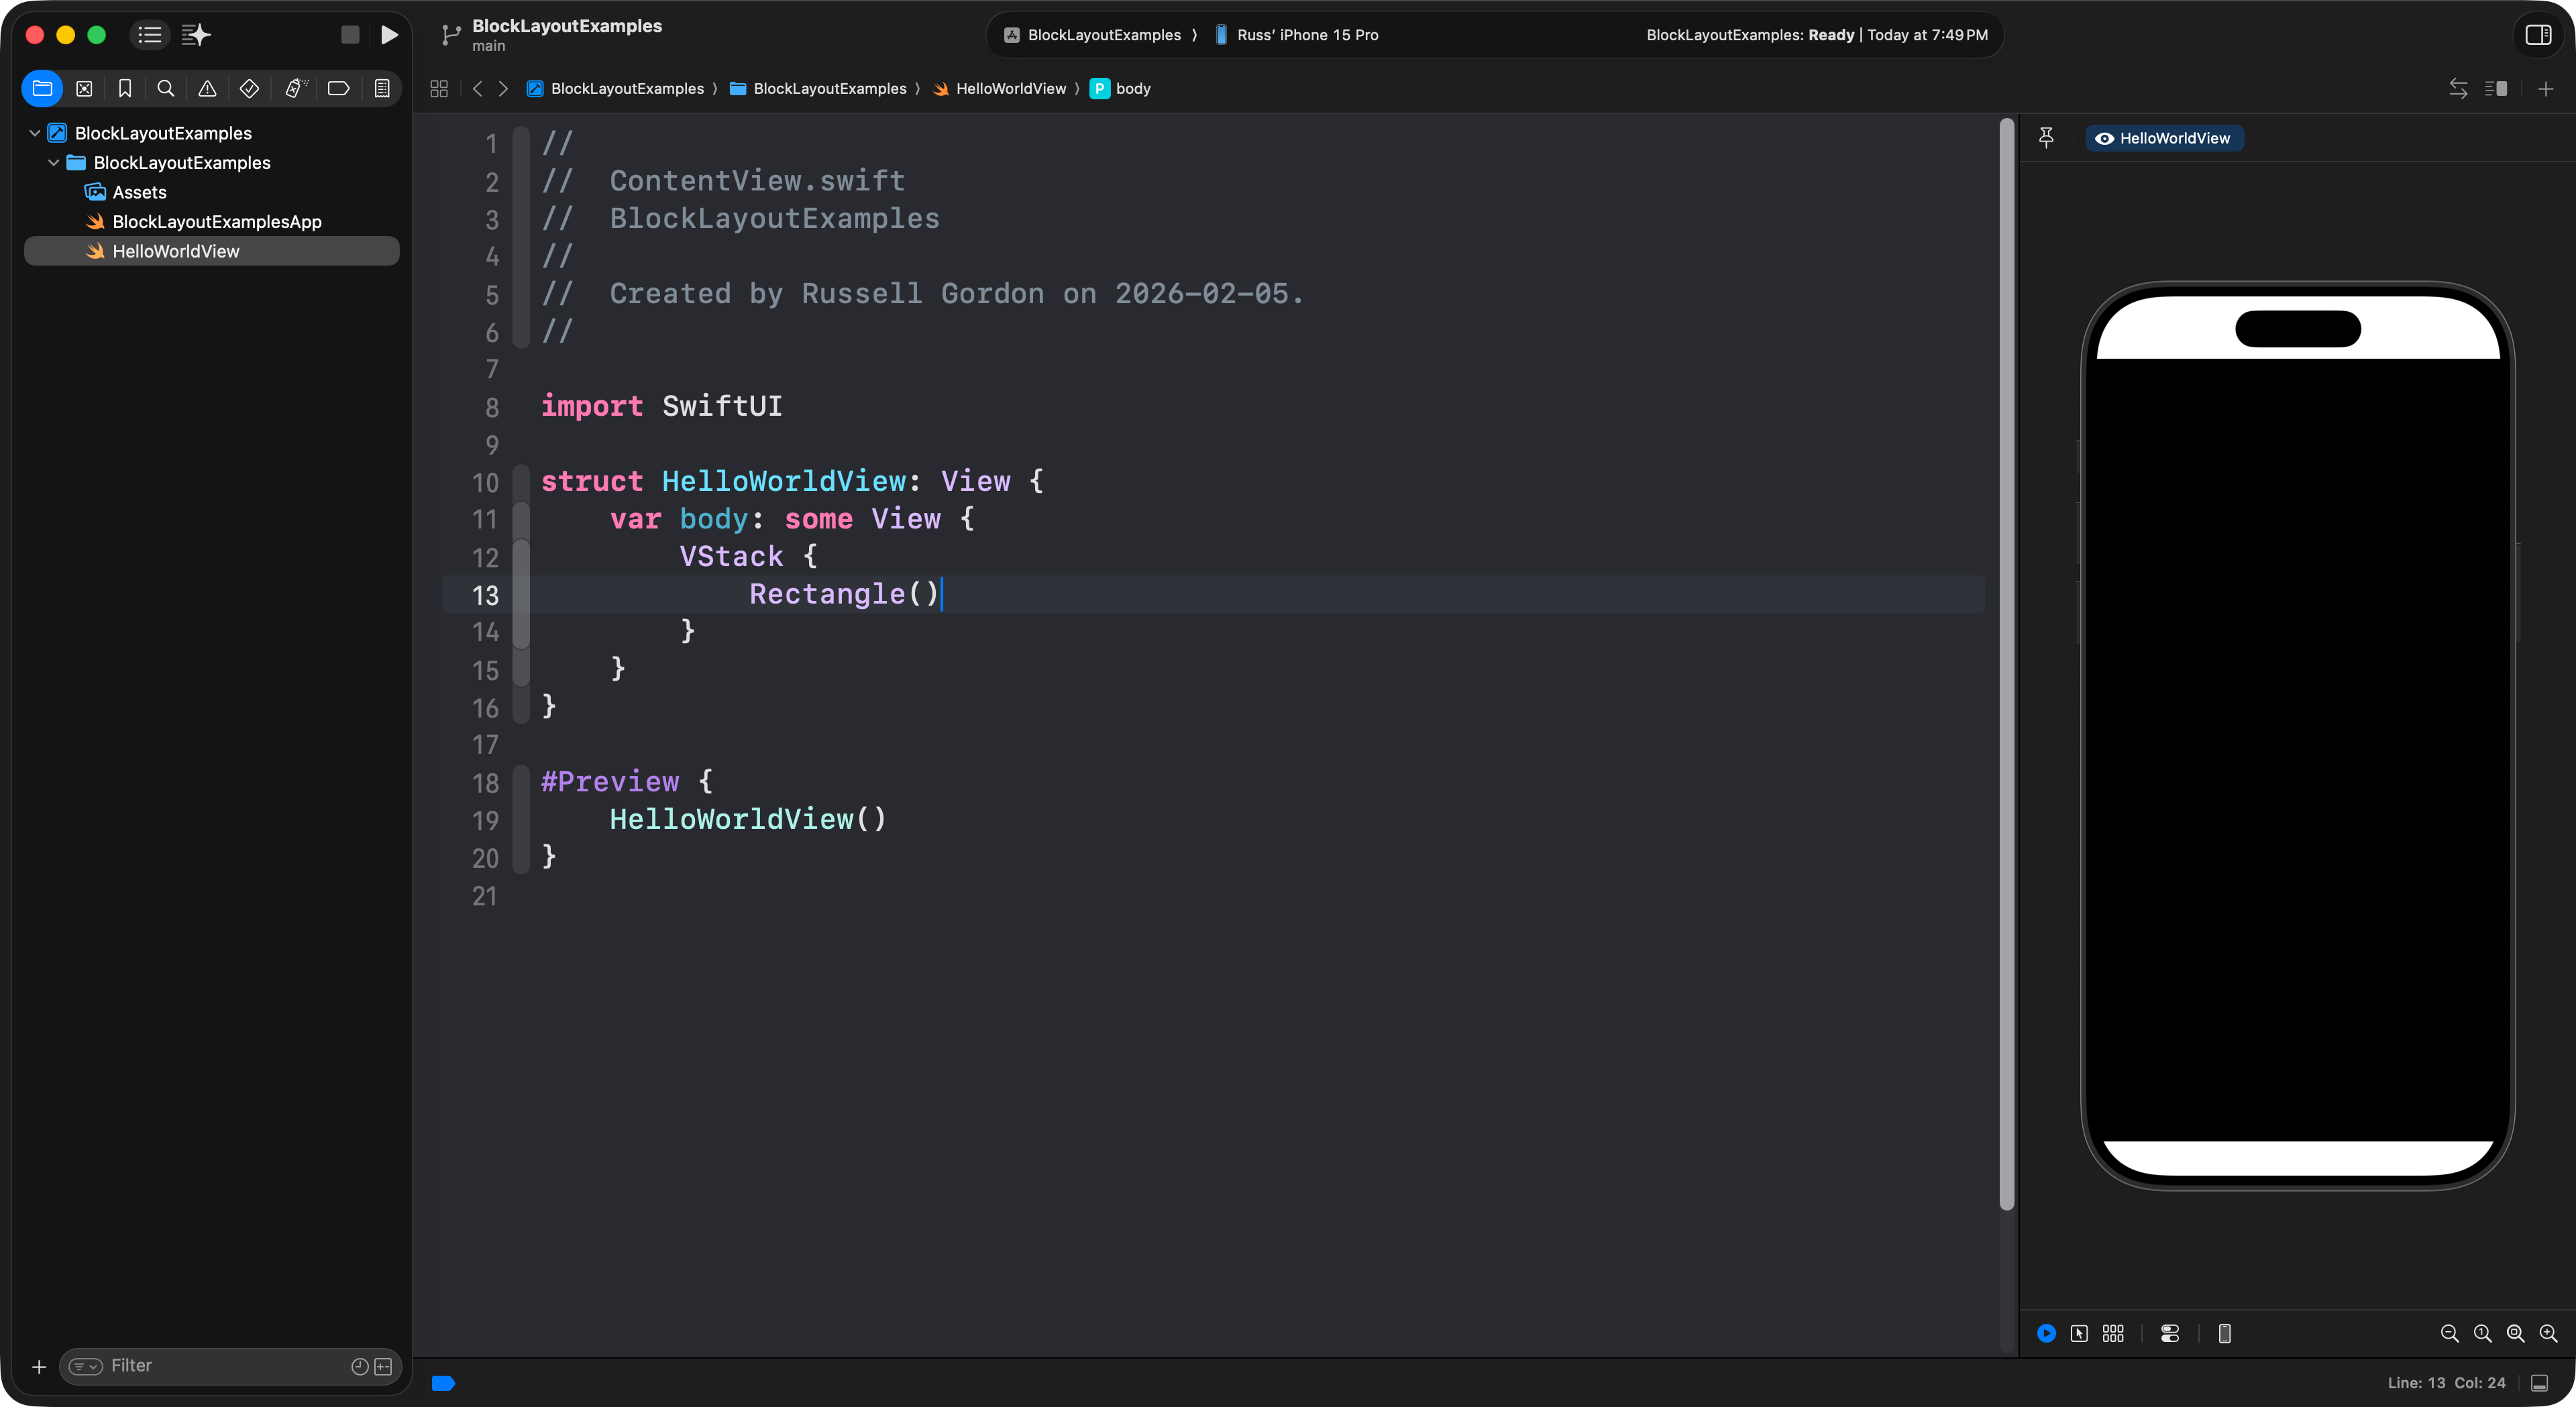
Task: Select BlockLayoutExamplesApp file in navigator
Action: click(x=217, y=222)
